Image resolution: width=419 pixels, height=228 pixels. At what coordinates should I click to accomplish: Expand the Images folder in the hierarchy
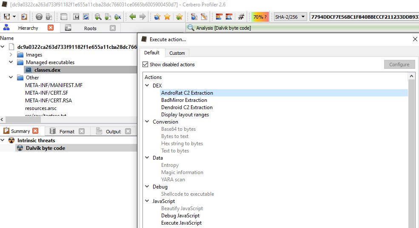point(11,55)
